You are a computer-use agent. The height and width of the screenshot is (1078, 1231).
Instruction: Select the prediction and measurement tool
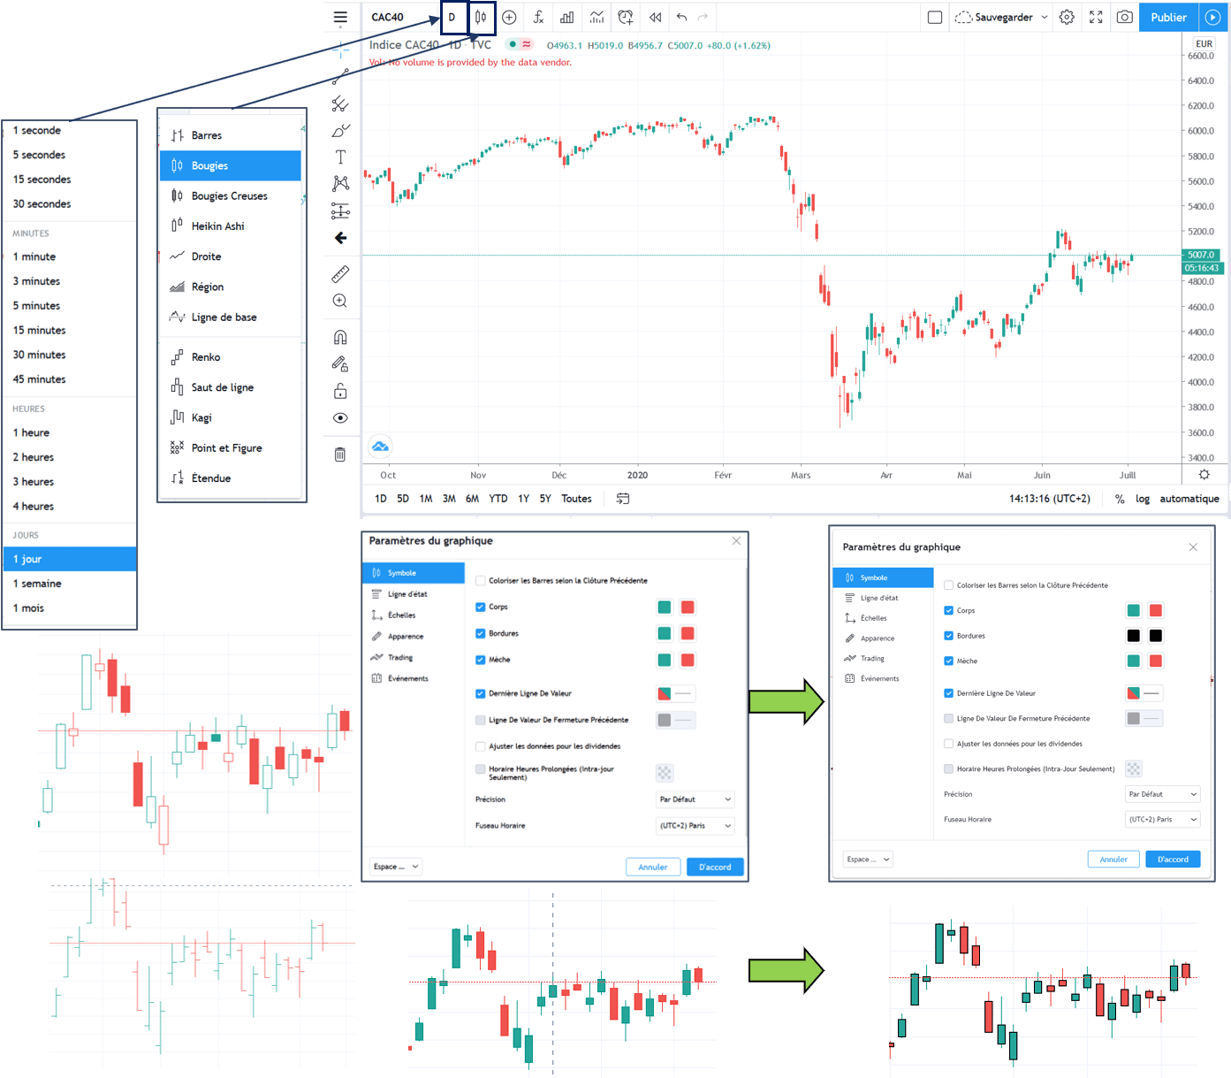click(x=340, y=210)
